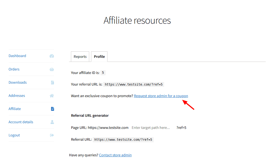Open Account details

[21, 122]
